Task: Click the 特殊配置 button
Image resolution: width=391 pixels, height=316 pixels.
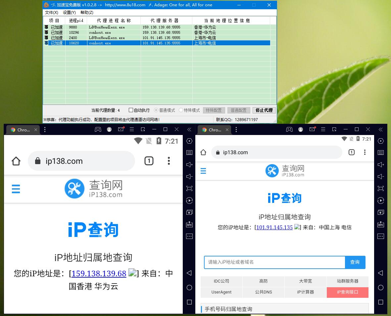Action: pos(214,110)
